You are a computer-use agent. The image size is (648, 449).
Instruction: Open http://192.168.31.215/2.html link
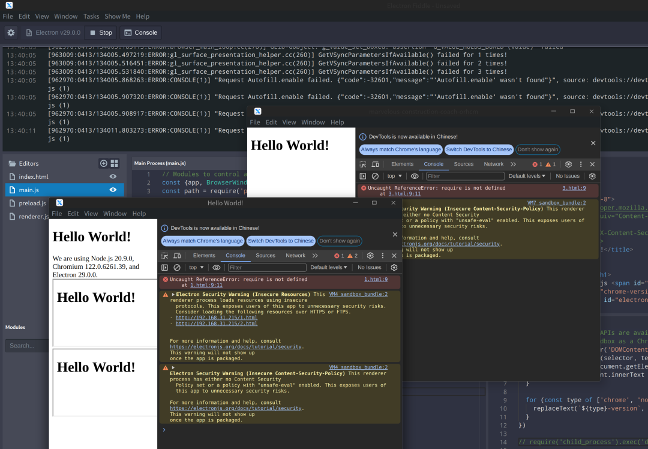click(216, 324)
